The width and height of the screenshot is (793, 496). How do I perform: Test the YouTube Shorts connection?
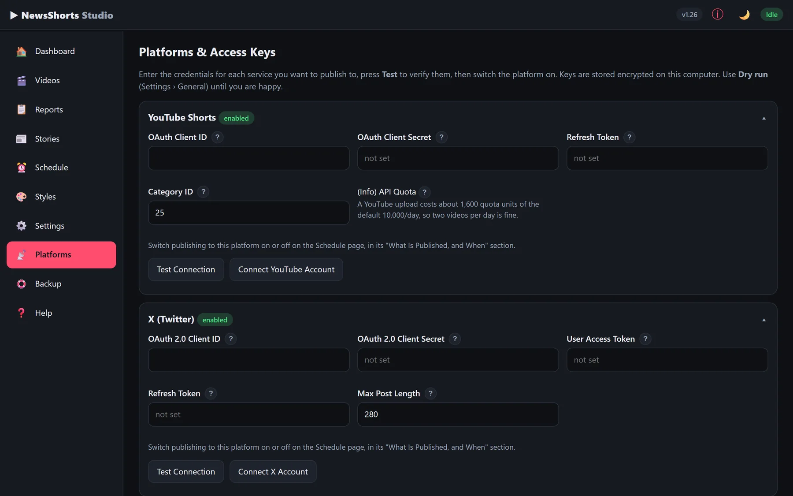click(x=186, y=269)
